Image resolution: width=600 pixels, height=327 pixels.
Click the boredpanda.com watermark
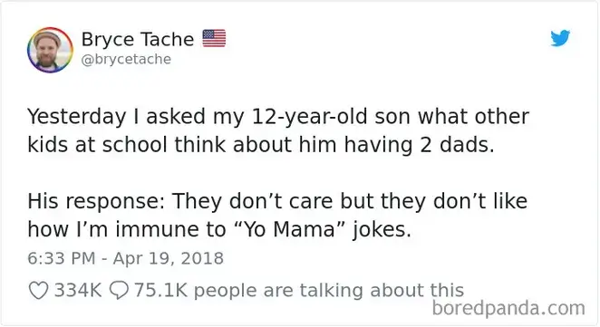[508, 308]
